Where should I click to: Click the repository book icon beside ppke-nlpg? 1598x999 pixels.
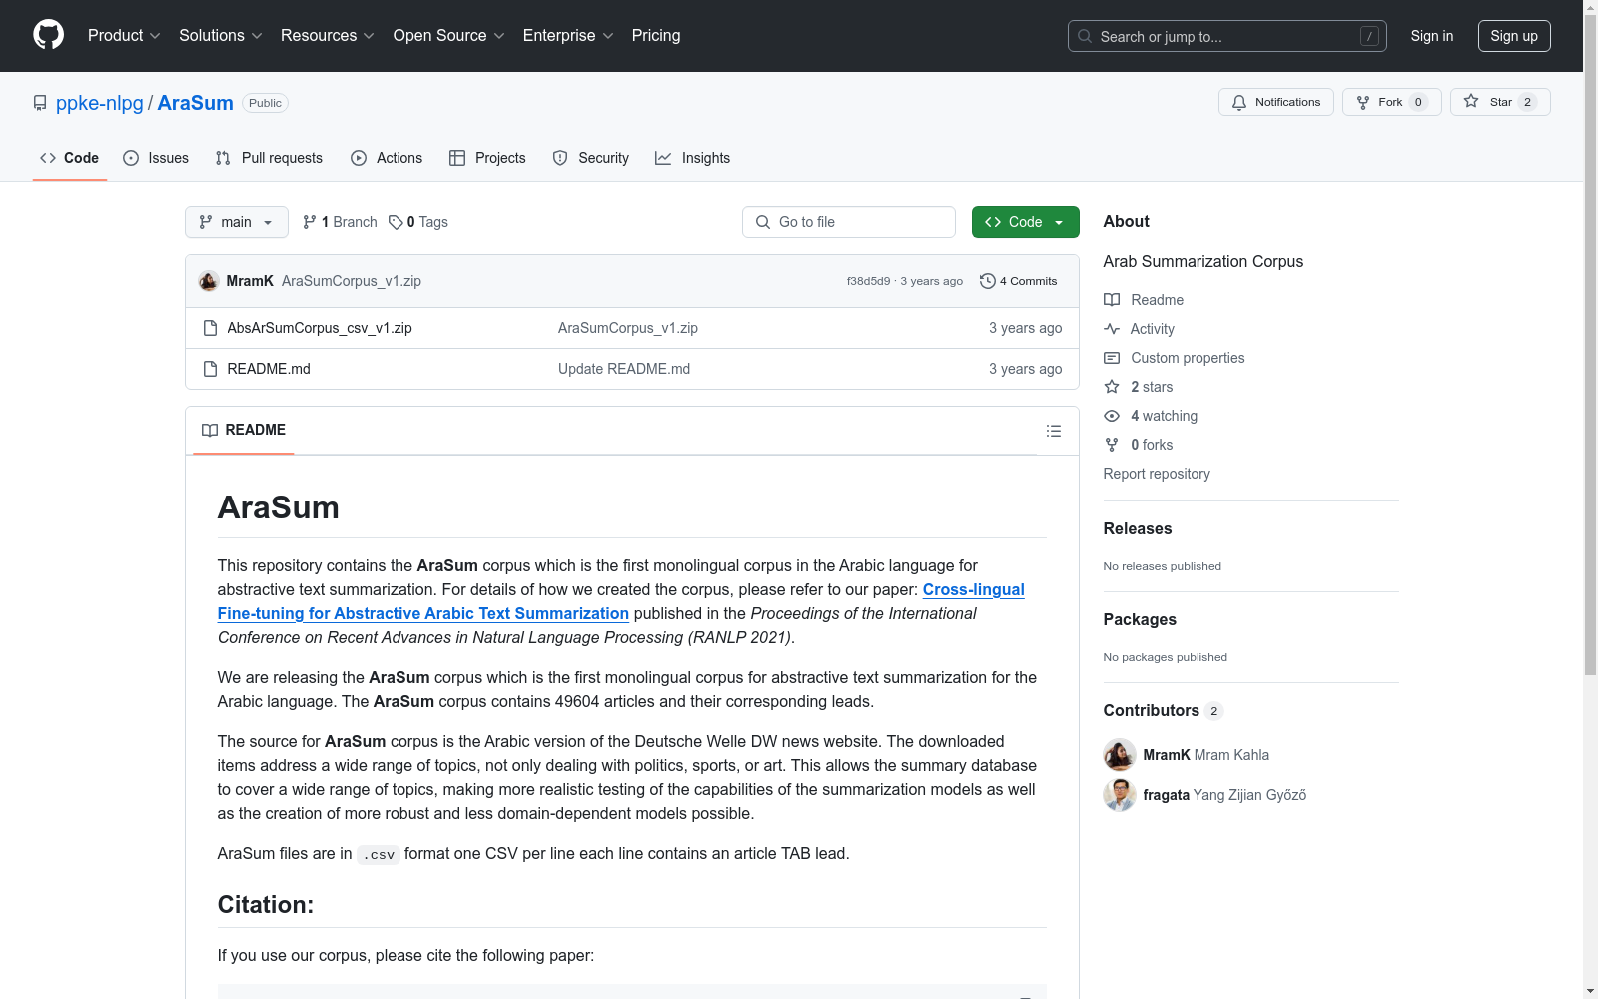point(40,103)
